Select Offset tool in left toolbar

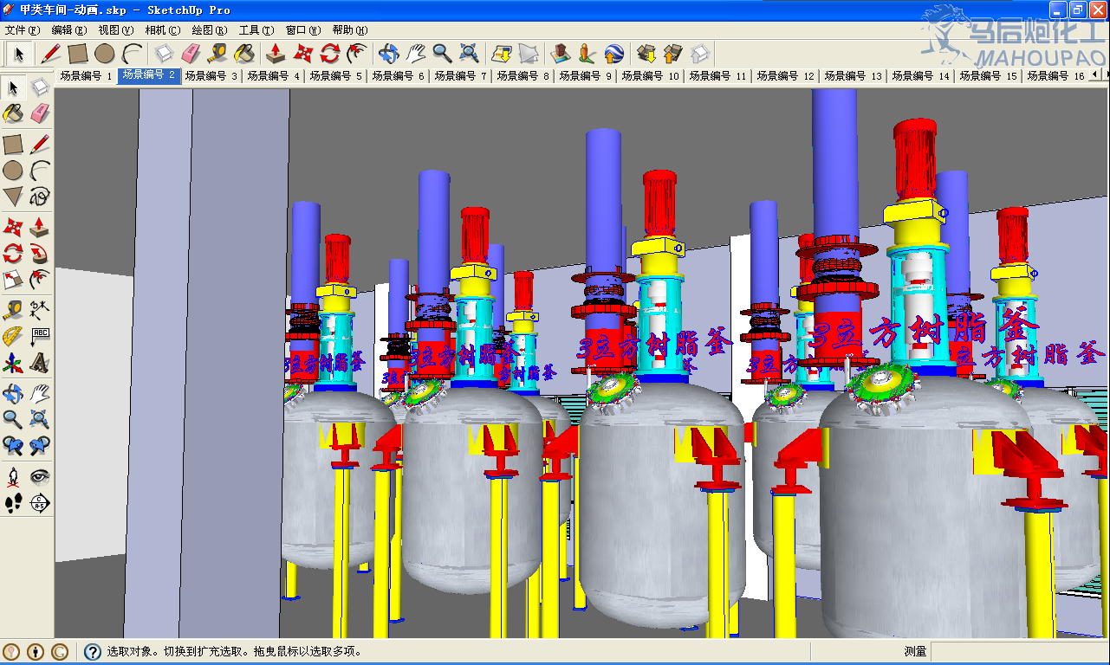[40, 280]
